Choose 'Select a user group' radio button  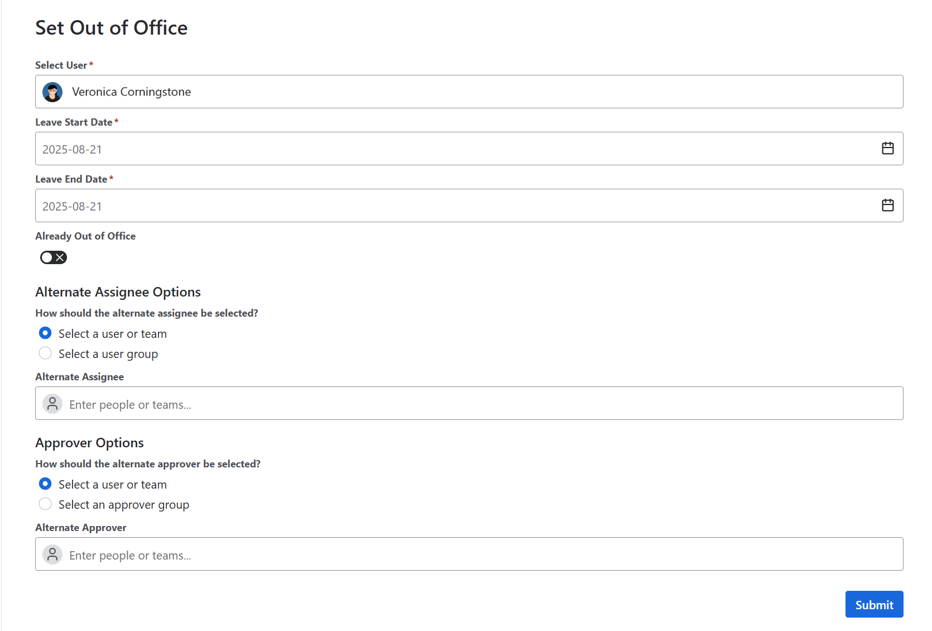pos(45,353)
